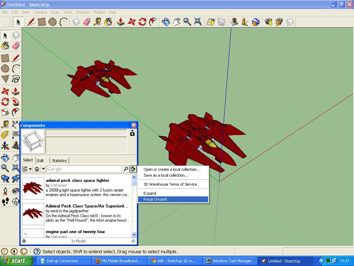Pick the Rectangle tool in top toolbar
Image resolution: width=354 pixels, height=266 pixels.
click(x=42, y=22)
